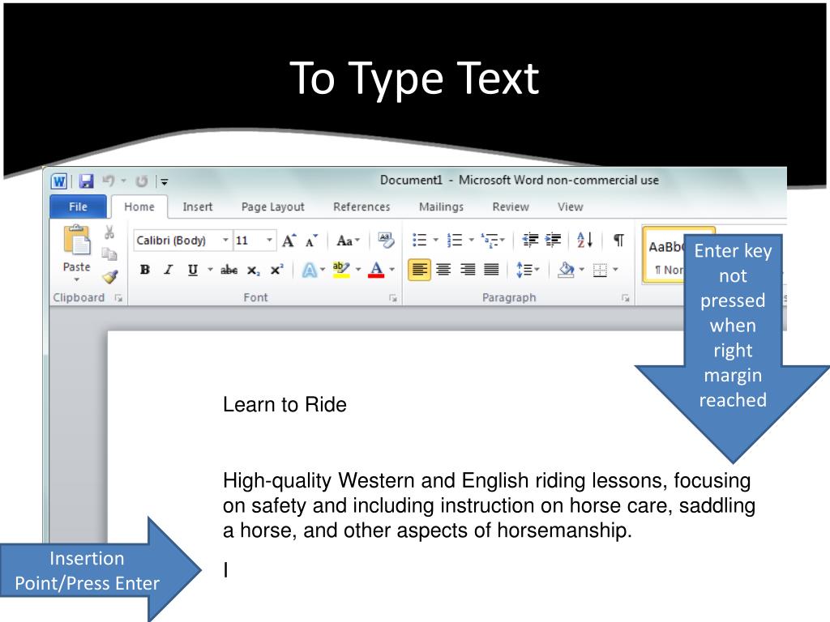Apply Text Effects with glowing A icon
Viewport: 830px width, 622px height.
309,271
